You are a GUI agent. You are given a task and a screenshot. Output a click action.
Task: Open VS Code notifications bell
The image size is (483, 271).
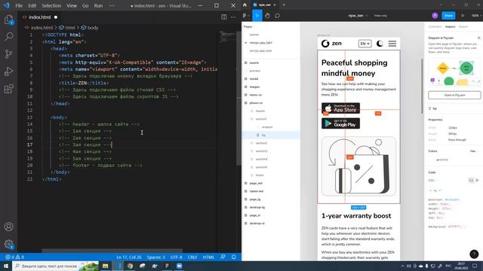233,257
